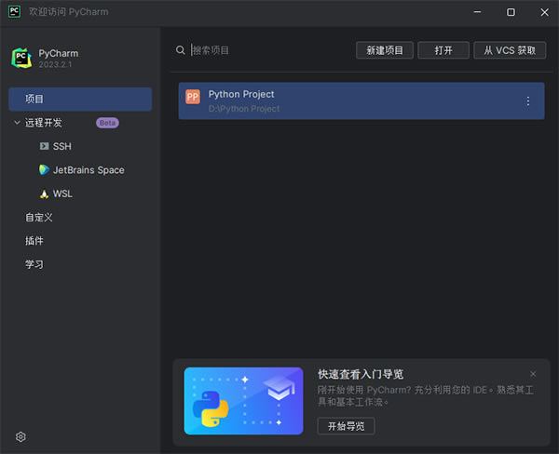Open the SSH remote development entry
The height and width of the screenshot is (454, 559).
click(x=62, y=146)
